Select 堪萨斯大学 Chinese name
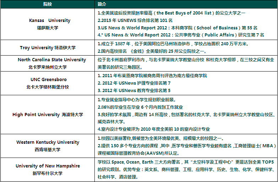The image size is (278, 182). pos(48,28)
